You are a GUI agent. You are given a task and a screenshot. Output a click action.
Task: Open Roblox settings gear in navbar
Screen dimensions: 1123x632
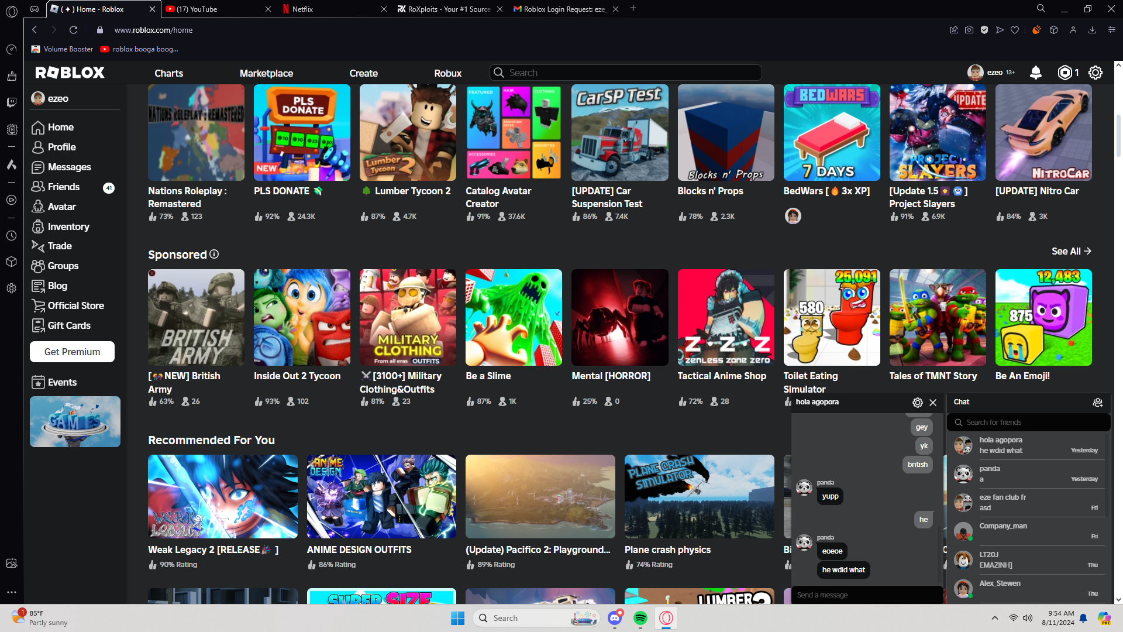1095,73
